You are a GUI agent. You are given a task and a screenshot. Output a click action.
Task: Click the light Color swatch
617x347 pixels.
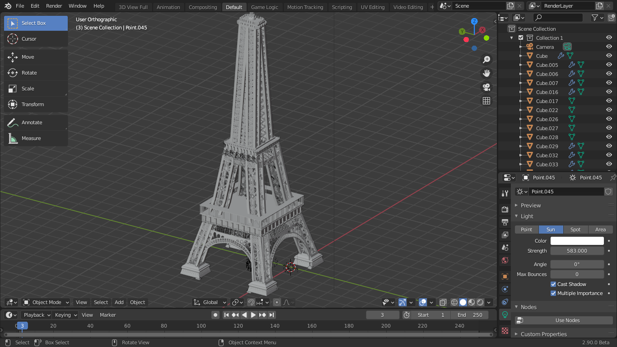[x=577, y=241]
